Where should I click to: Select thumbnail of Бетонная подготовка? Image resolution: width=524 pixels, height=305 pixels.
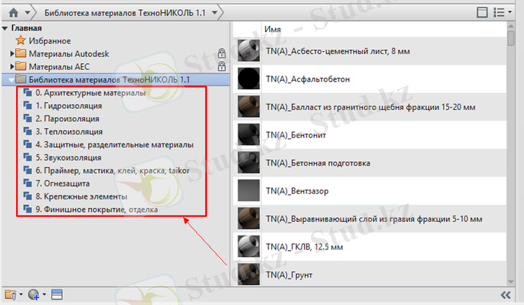tap(248, 162)
